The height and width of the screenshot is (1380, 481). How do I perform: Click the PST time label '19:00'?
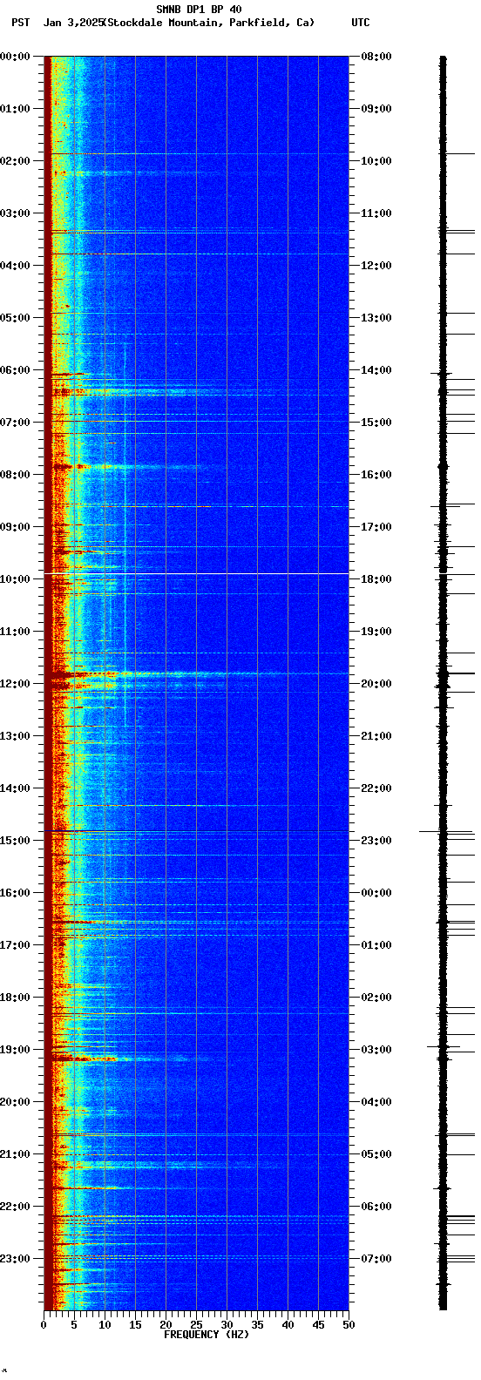coord(16,1050)
